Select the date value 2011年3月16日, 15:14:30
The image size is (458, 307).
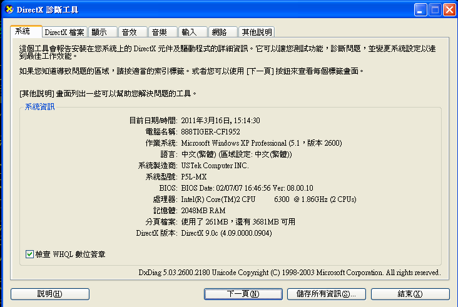[x=220, y=121]
